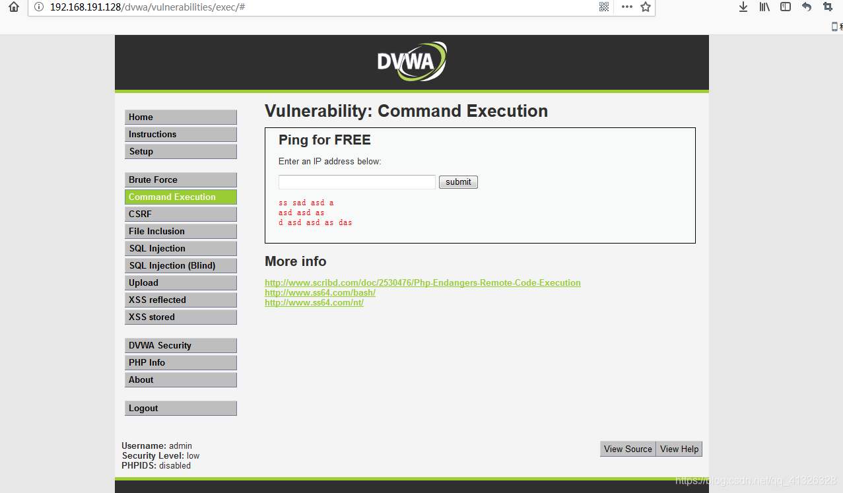Image resolution: width=843 pixels, height=493 pixels.
Task: Open the downloads arrow icon
Action: pyautogui.click(x=743, y=7)
